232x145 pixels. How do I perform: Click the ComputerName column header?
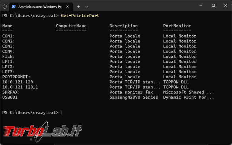71,26
